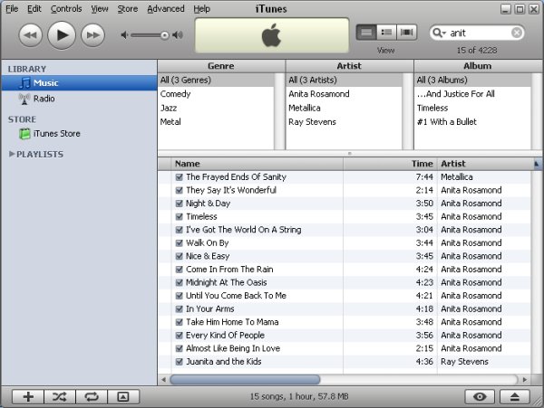Viewport: 544px width, 408px height.
Task: Sort by the Artist column header in the song list
Action: 486,164
